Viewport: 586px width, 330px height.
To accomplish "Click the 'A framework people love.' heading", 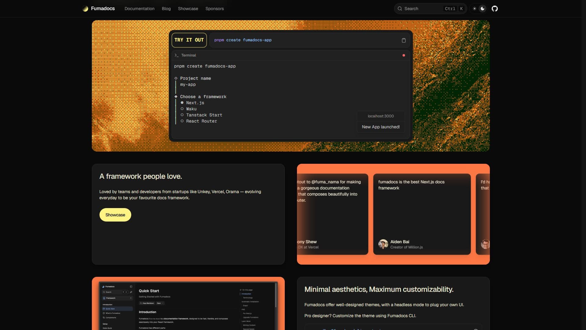I will 141,176.
